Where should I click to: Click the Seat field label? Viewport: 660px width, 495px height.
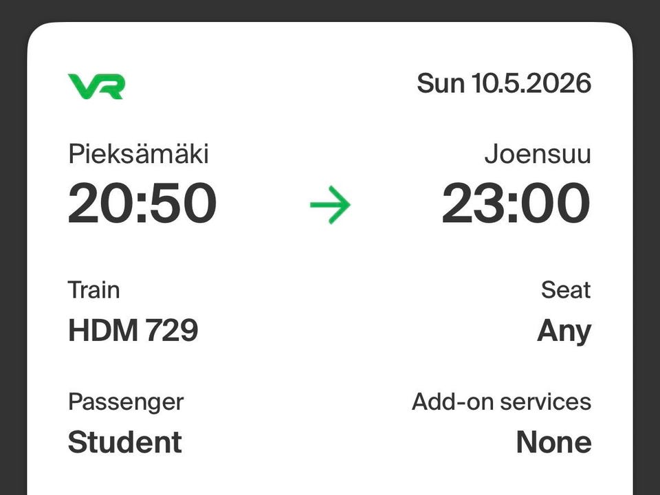565,290
